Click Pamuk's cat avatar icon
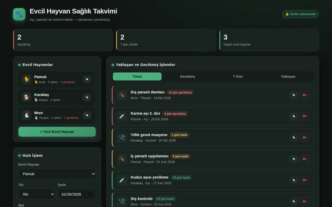The height and width of the screenshot is (207, 332). (x=27, y=79)
